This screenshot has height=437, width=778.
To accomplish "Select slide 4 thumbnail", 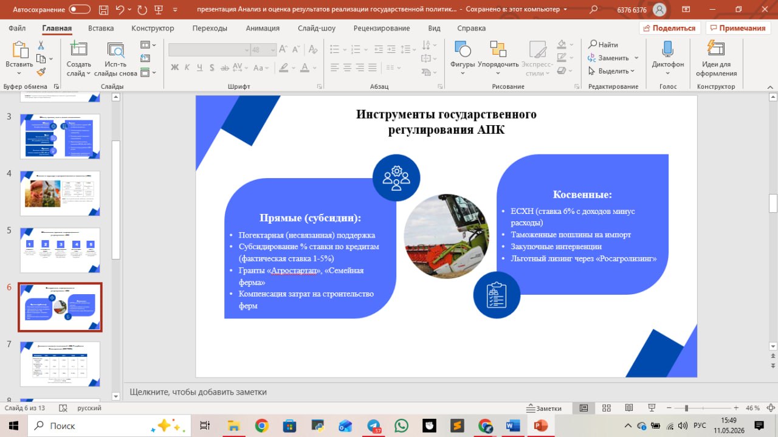I will pyautogui.click(x=60, y=193).
